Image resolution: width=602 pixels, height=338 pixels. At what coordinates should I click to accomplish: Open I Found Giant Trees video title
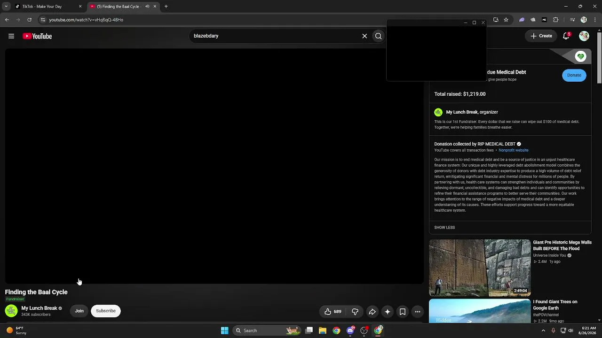click(x=555, y=305)
